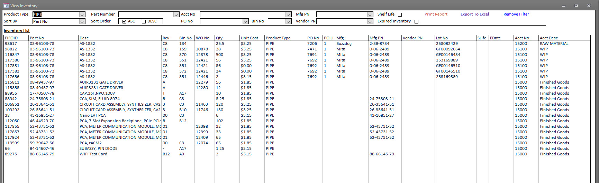Click PO number 7471
Image resolution: width=599 pixels, height=183 pixels.
click(312, 49)
